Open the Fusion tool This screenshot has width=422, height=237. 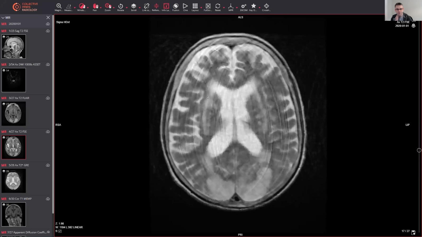(175, 6)
